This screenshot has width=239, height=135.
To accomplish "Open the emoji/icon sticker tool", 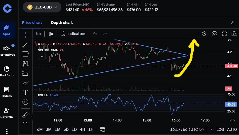I will pos(25,102).
